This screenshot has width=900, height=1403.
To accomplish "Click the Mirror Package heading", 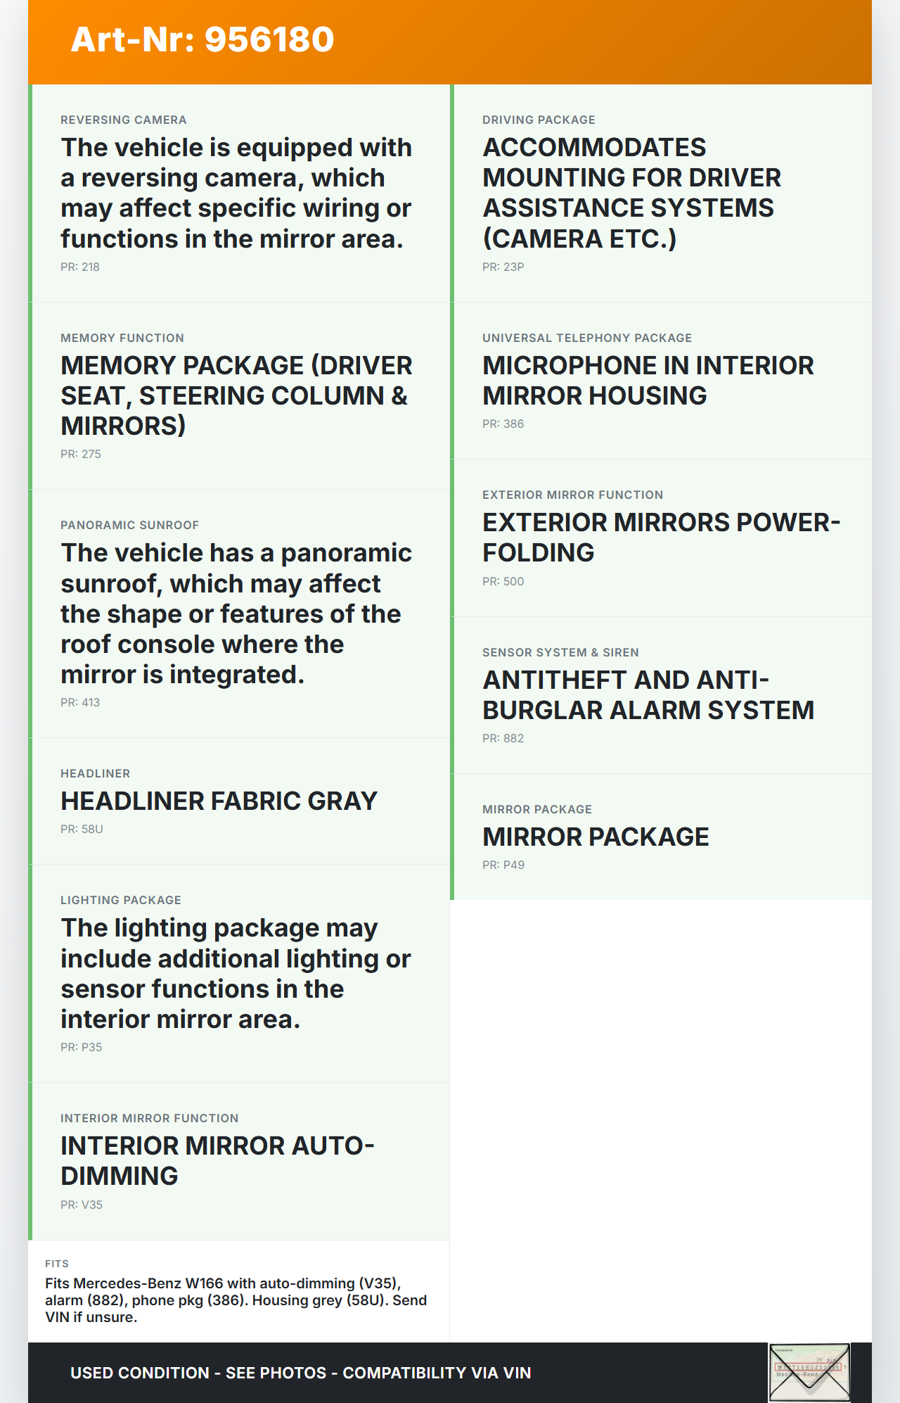I will click(596, 837).
